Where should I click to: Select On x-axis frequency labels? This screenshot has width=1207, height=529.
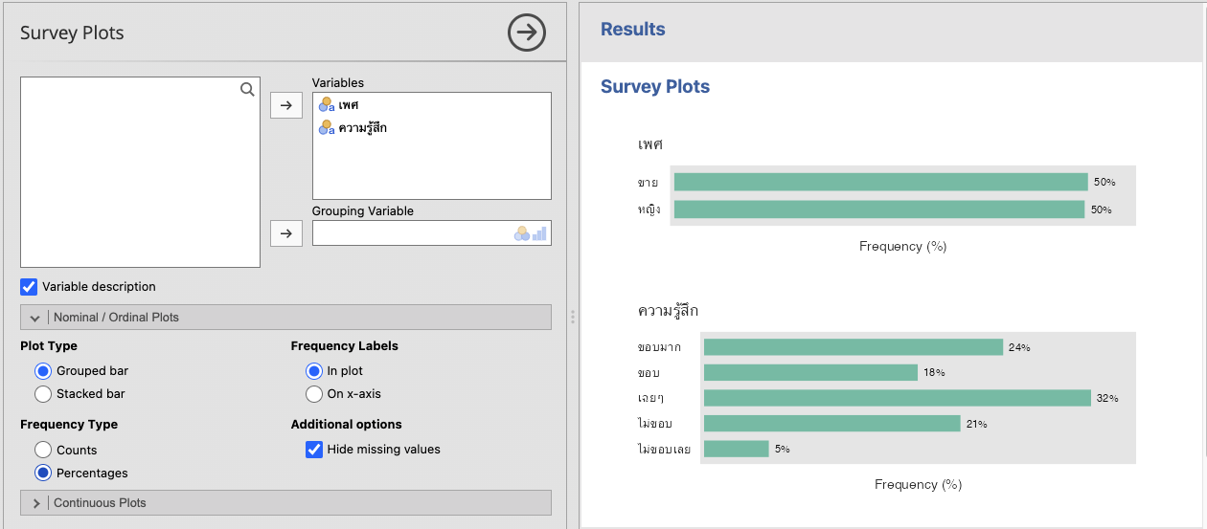314,393
